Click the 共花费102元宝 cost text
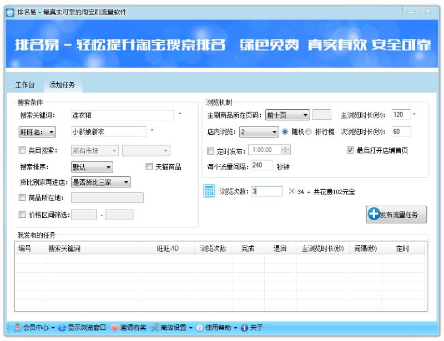Image resolution: width=444 pixels, height=341 pixels. click(x=334, y=192)
